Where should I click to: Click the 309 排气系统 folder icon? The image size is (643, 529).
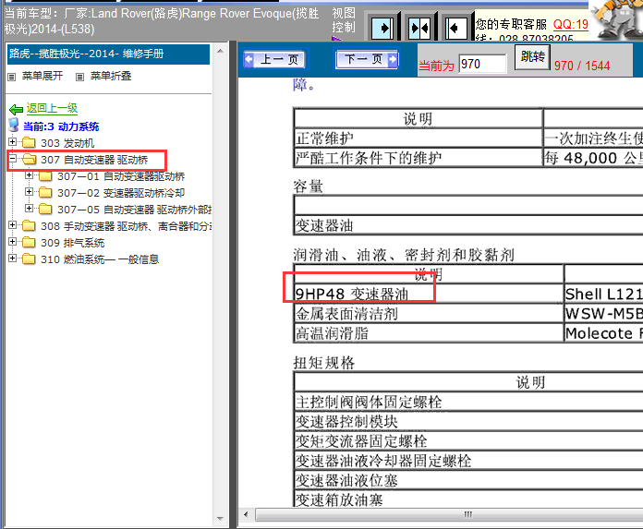(29, 243)
